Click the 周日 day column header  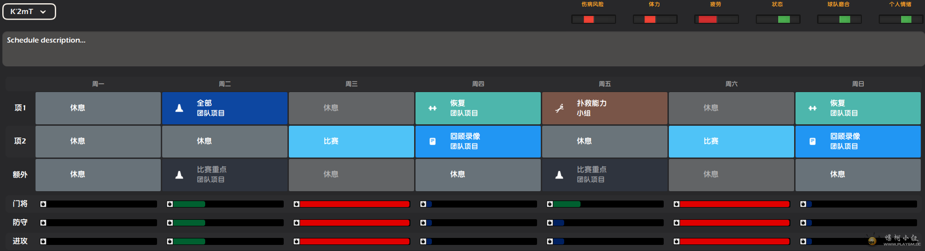pyautogui.click(x=858, y=84)
